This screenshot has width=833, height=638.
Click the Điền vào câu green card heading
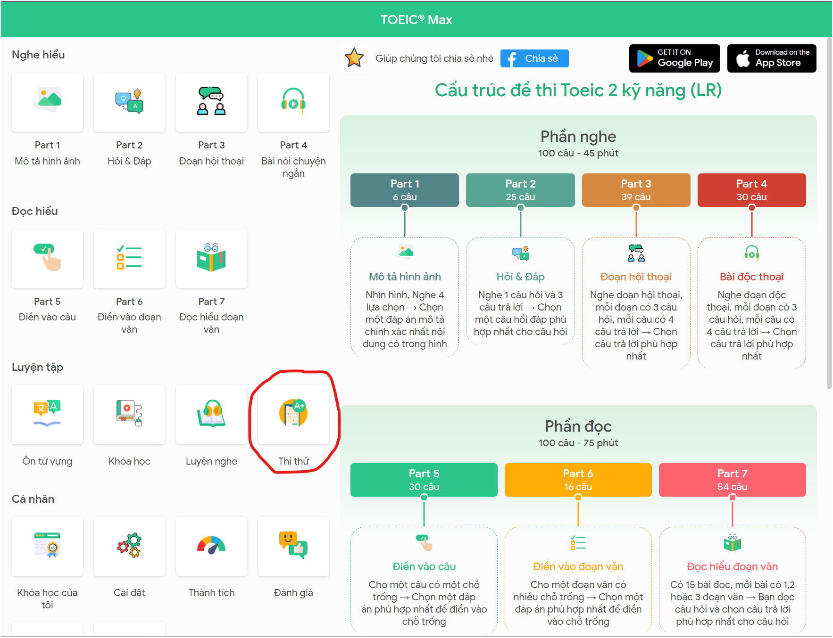(x=424, y=566)
